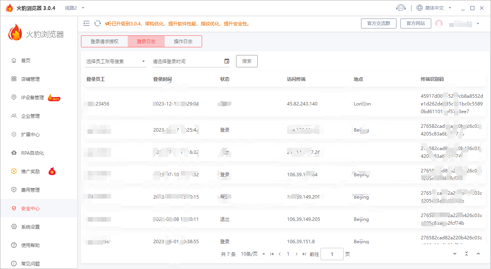Viewport: 491px width, 269px height.
Task: Open the 10条/页 page size dropdown
Action: point(253,254)
